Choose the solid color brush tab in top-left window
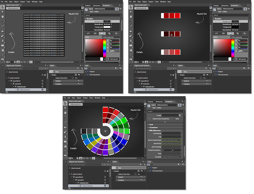 tap(95, 33)
